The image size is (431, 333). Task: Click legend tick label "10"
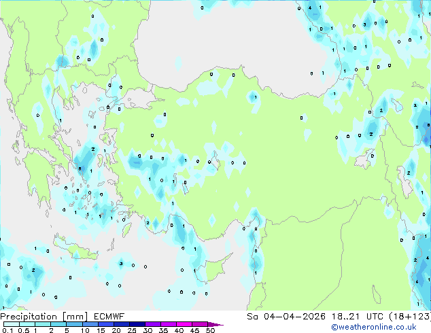(85, 330)
